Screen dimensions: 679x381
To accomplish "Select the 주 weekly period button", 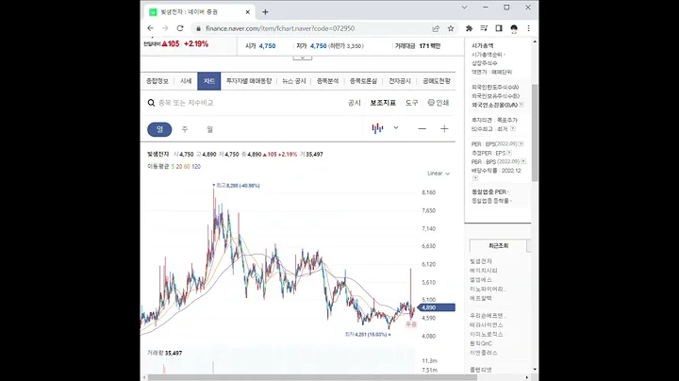I will pyautogui.click(x=185, y=129).
